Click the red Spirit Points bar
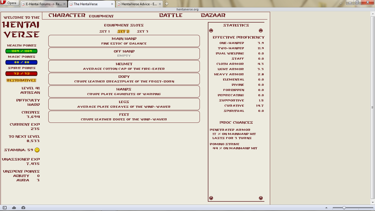 click(21, 74)
